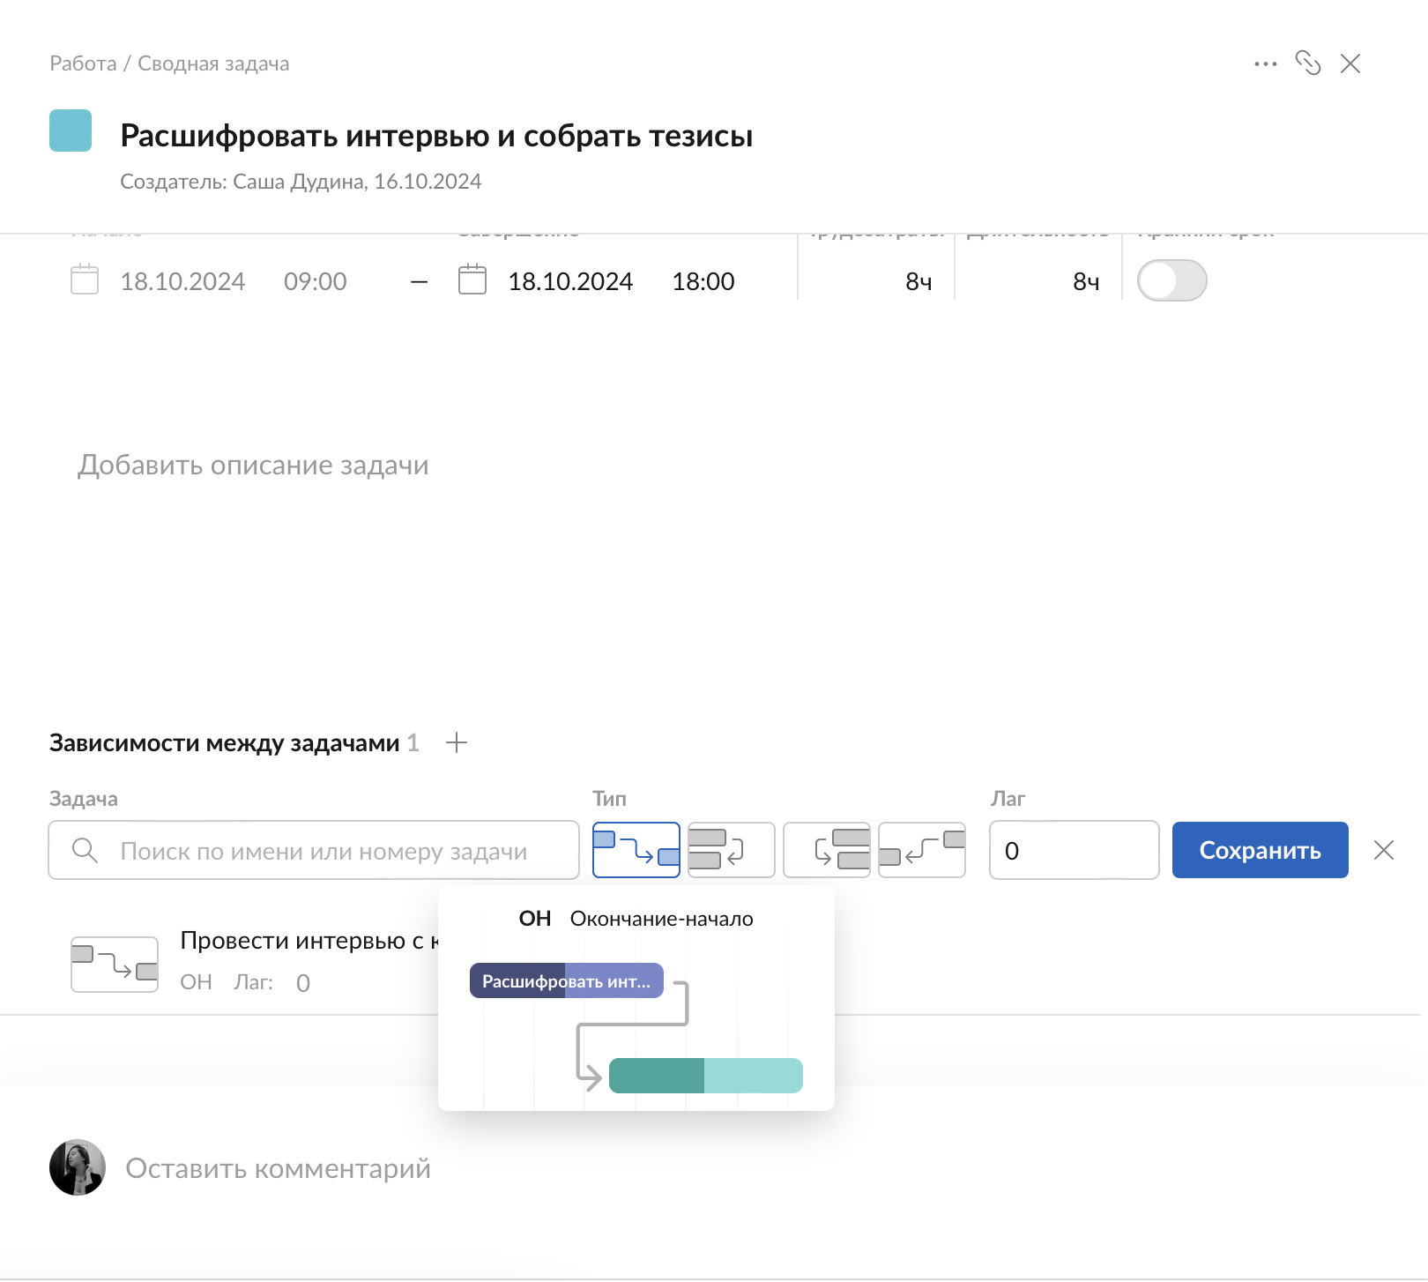The height and width of the screenshot is (1282, 1428).
Task: Open the "Работа" breadcrumb
Action: [82, 63]
